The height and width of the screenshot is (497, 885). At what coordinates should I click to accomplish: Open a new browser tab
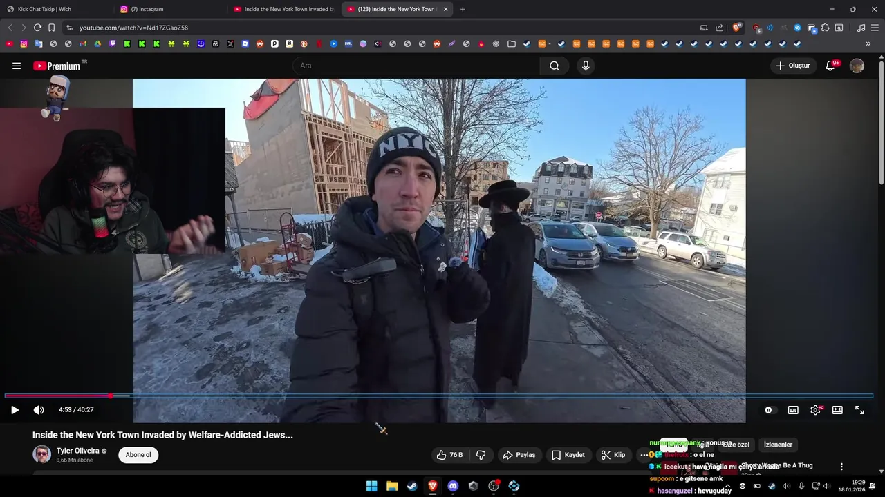tap(463, 9)
